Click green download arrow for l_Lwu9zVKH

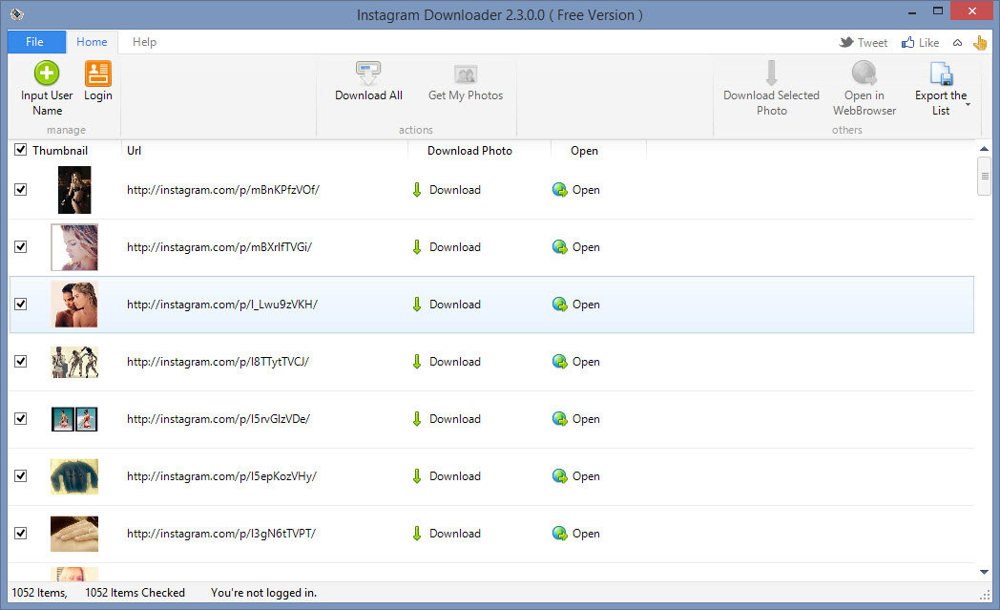(x=417, y=305)
